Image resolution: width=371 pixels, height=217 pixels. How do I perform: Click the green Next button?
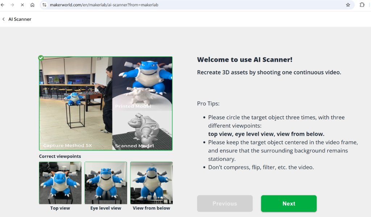pos(289,203)
